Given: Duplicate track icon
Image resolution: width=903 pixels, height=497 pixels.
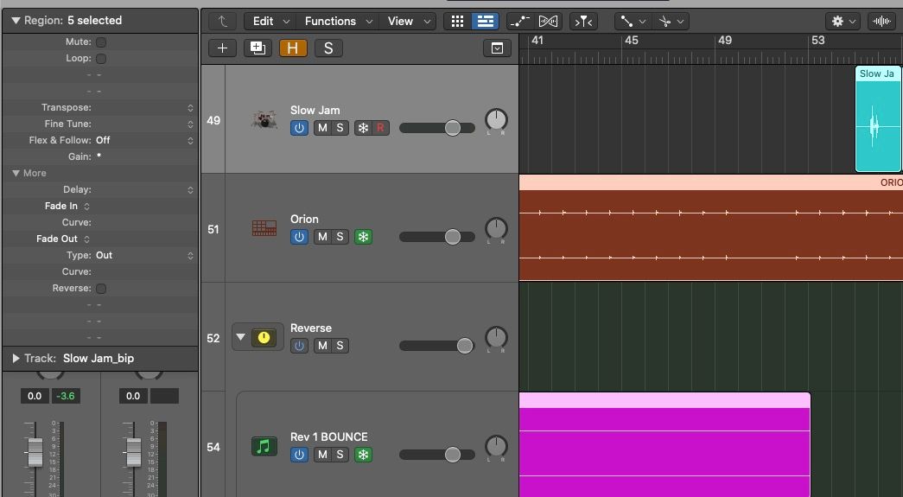Looking at the screenshot, I should tap(258, 48).
